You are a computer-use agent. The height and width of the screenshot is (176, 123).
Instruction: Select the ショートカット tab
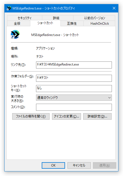pyautogui.click(x=46, y=23)
